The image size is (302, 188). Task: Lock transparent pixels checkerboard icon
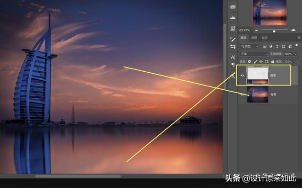pos(250,61)
